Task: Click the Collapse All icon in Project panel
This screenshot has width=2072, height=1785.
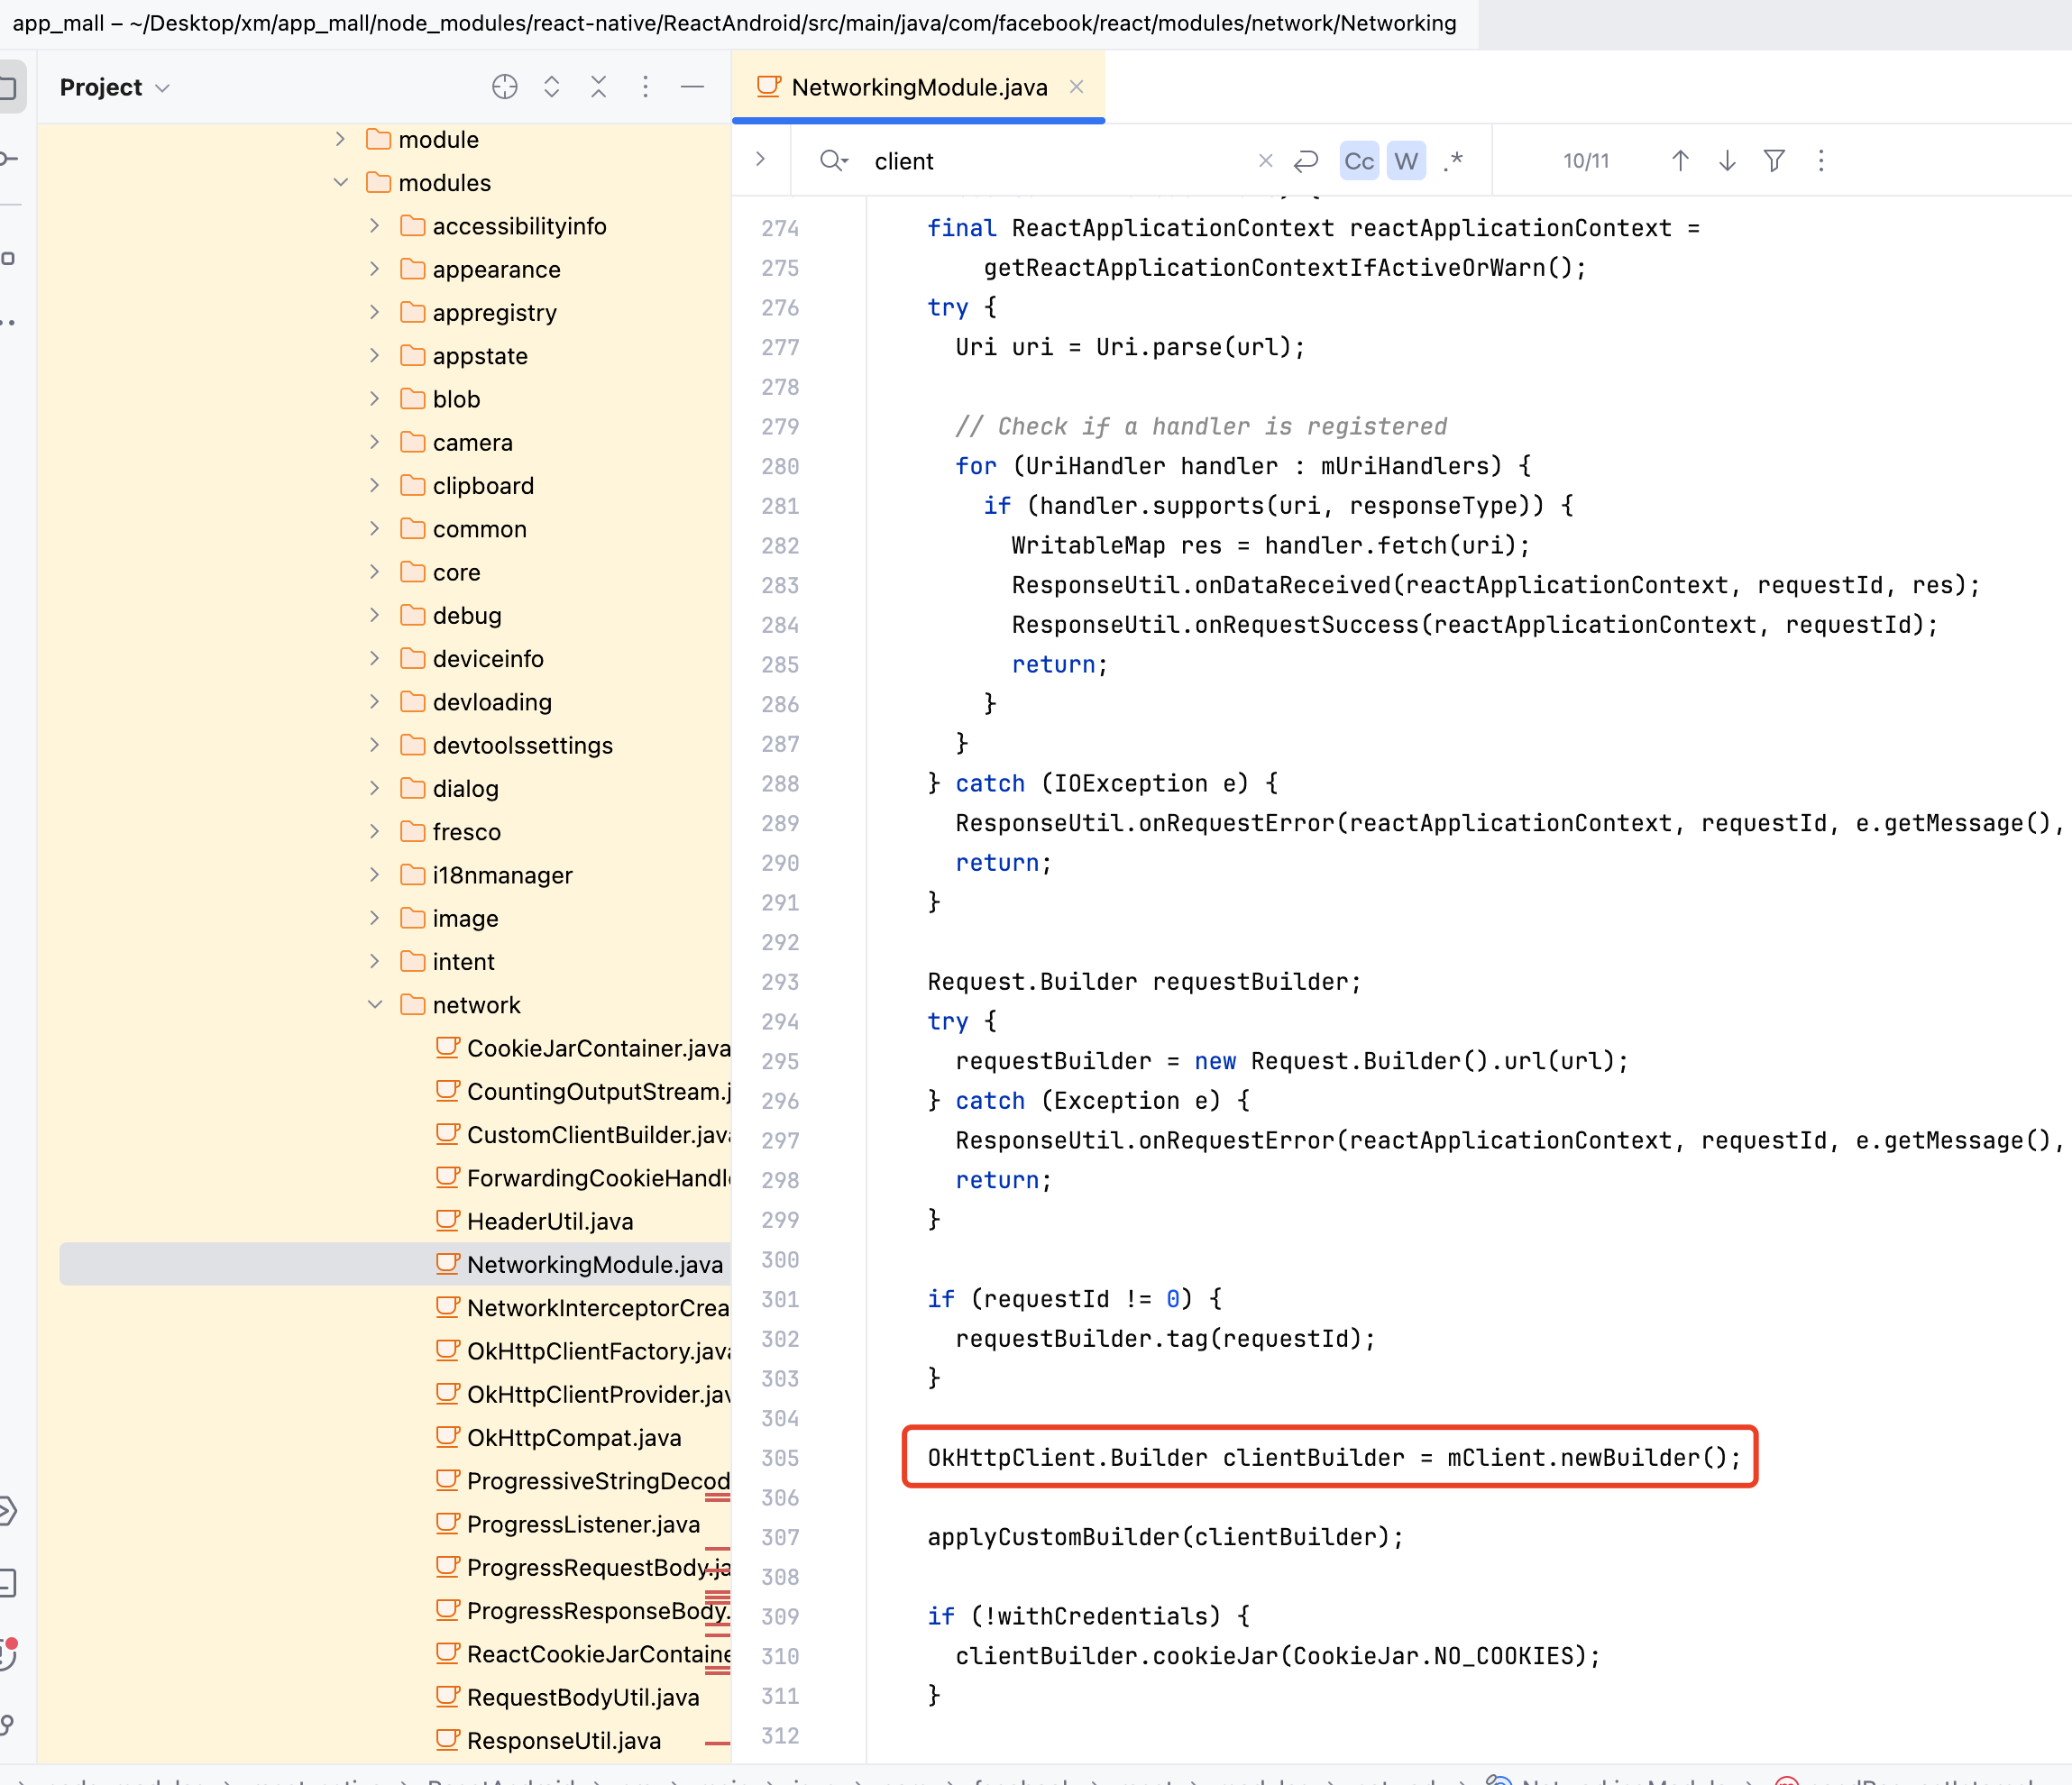Action: tap(598, 87)
